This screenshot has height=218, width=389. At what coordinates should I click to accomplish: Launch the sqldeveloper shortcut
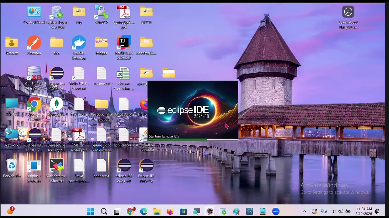pos(57,17)
